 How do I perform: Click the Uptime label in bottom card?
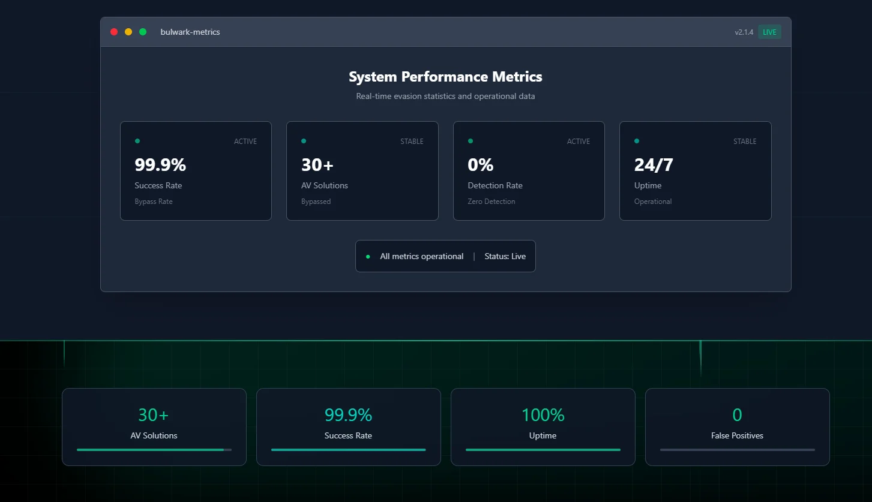point(543,435)
